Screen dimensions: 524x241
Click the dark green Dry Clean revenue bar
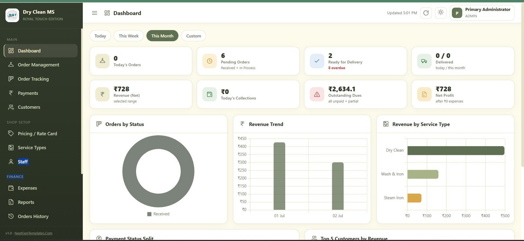pos(456,150)
